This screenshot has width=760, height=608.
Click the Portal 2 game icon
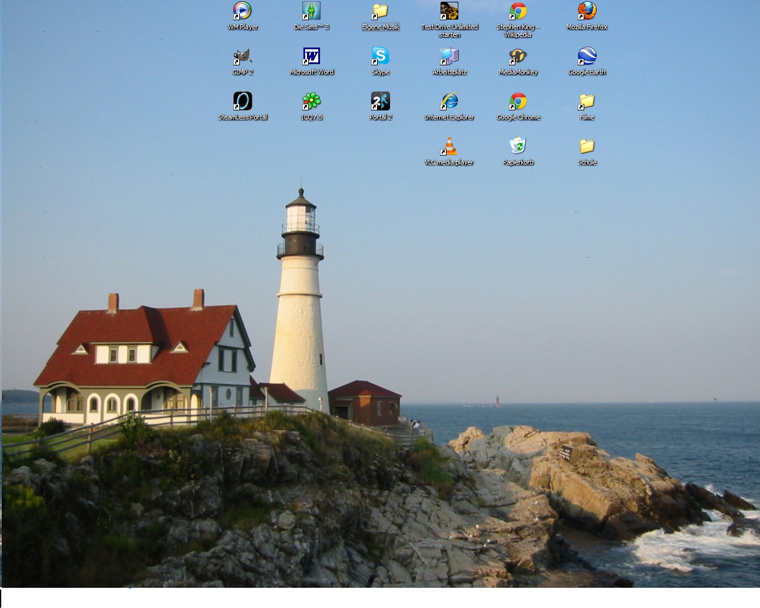tap(380, 102)
